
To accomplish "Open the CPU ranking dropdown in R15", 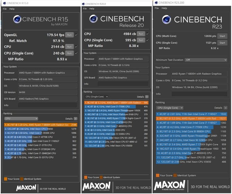I will [21, 119].
